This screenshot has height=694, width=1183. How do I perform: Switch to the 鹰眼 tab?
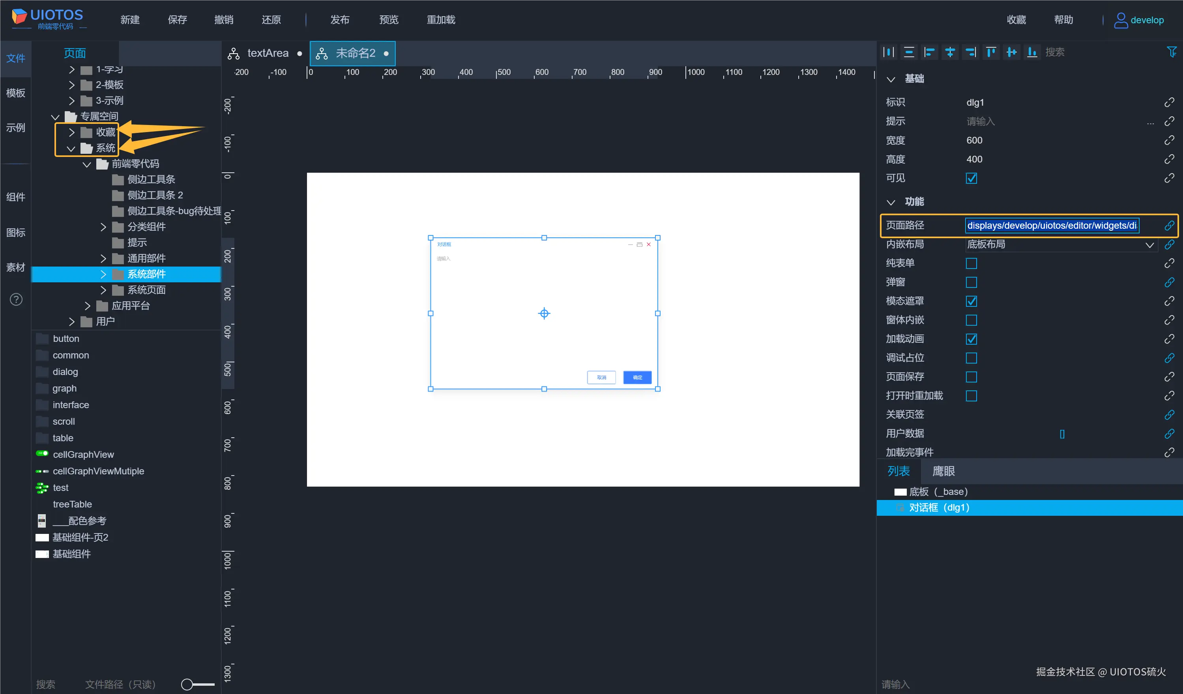point(943,471)
